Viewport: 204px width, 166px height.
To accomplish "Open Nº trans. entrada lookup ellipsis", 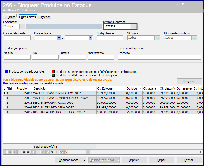I will click(133, 27).
